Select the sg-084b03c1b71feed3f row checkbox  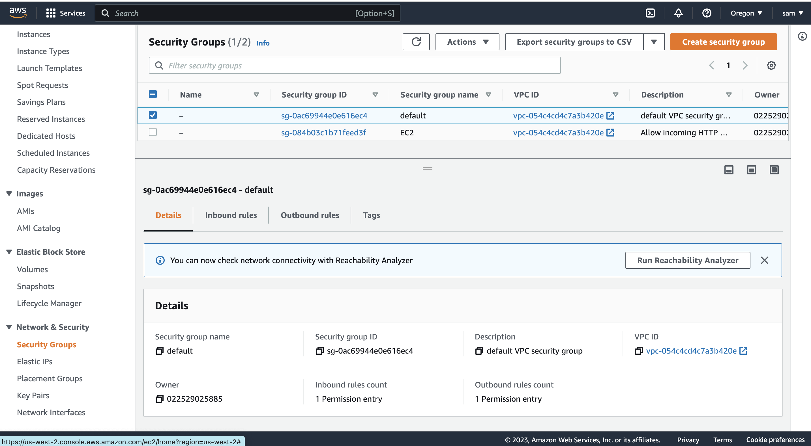(x=153, y=132)
